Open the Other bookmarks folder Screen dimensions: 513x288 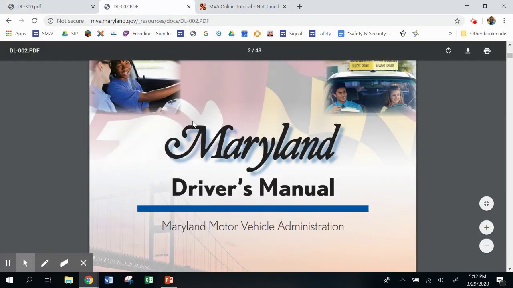[x=484, y=34]
